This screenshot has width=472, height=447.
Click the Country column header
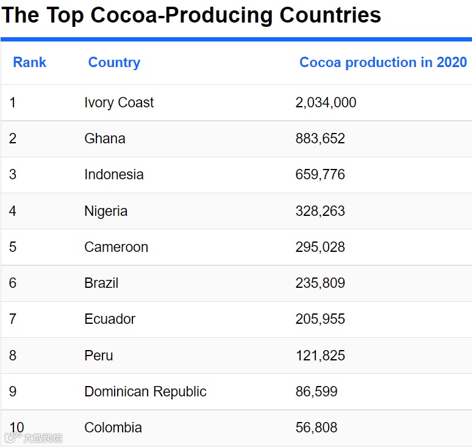pos(114,62)
